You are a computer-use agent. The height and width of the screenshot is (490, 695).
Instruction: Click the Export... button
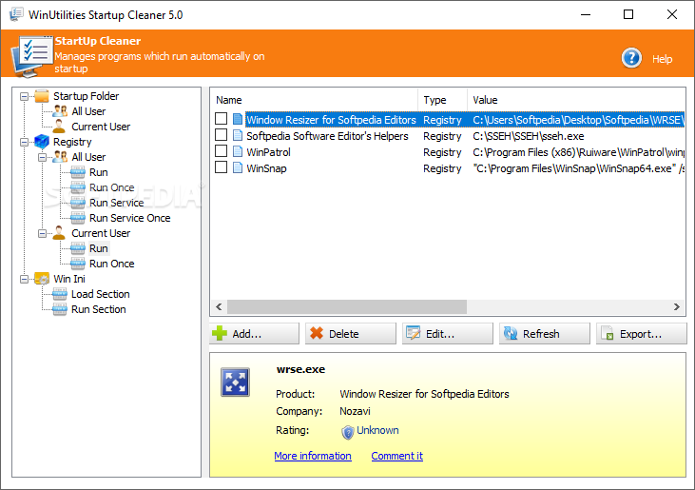[642, 333]
